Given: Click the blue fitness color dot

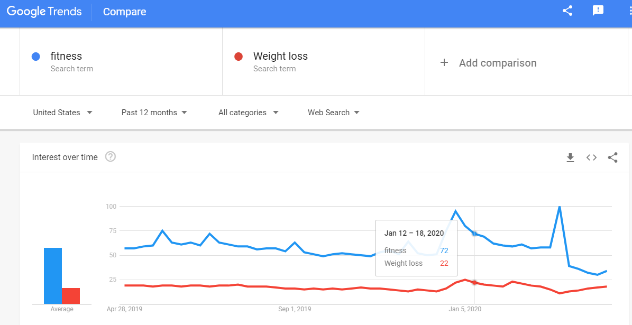Looking at the screenshot, I should (36, 57).
